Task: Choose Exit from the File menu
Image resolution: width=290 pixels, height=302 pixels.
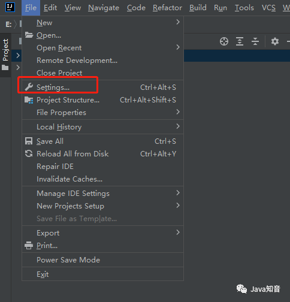Action: point(102,274)
